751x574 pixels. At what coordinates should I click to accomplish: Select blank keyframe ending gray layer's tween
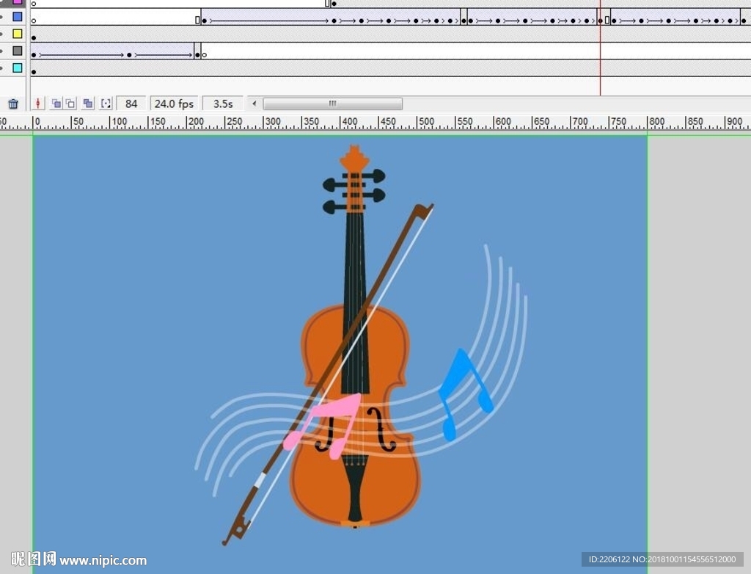[x=205, y=55]
